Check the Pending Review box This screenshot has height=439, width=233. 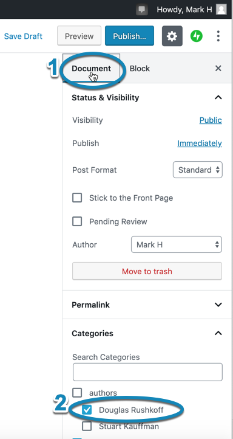(77, 221)
